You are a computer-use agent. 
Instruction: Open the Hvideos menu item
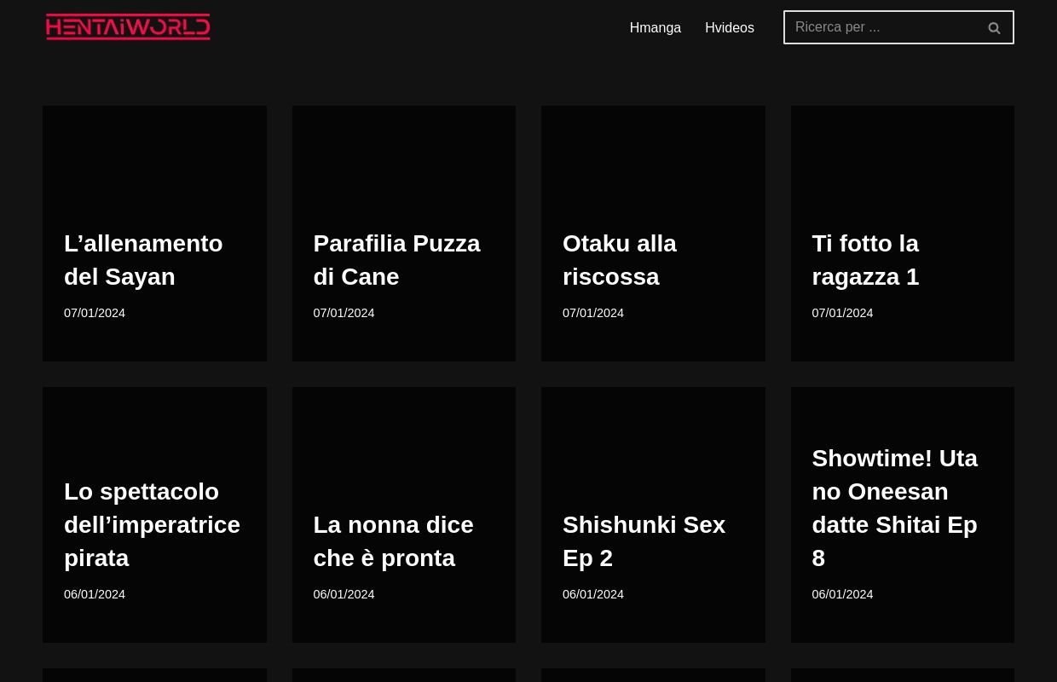pyautogui.click(x=730, y=28)
